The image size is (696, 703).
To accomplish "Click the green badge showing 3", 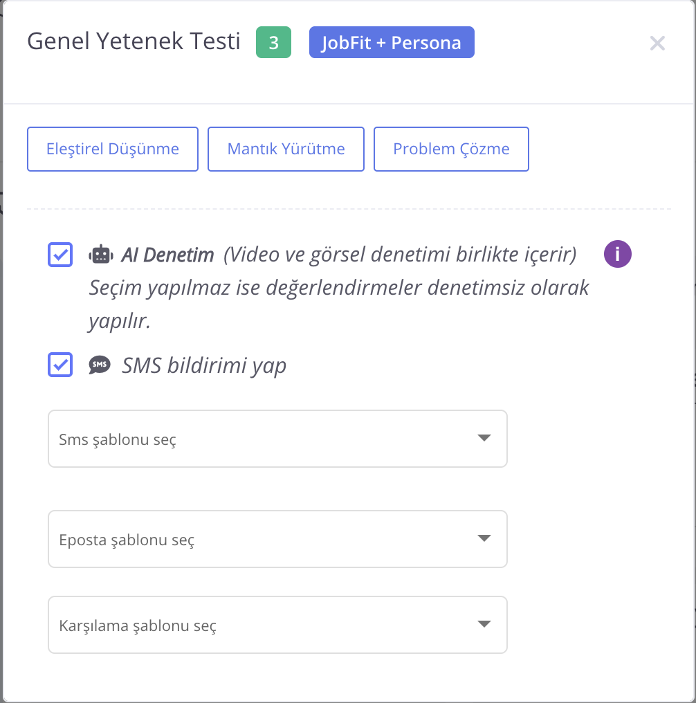I will [x=273, y=43].
